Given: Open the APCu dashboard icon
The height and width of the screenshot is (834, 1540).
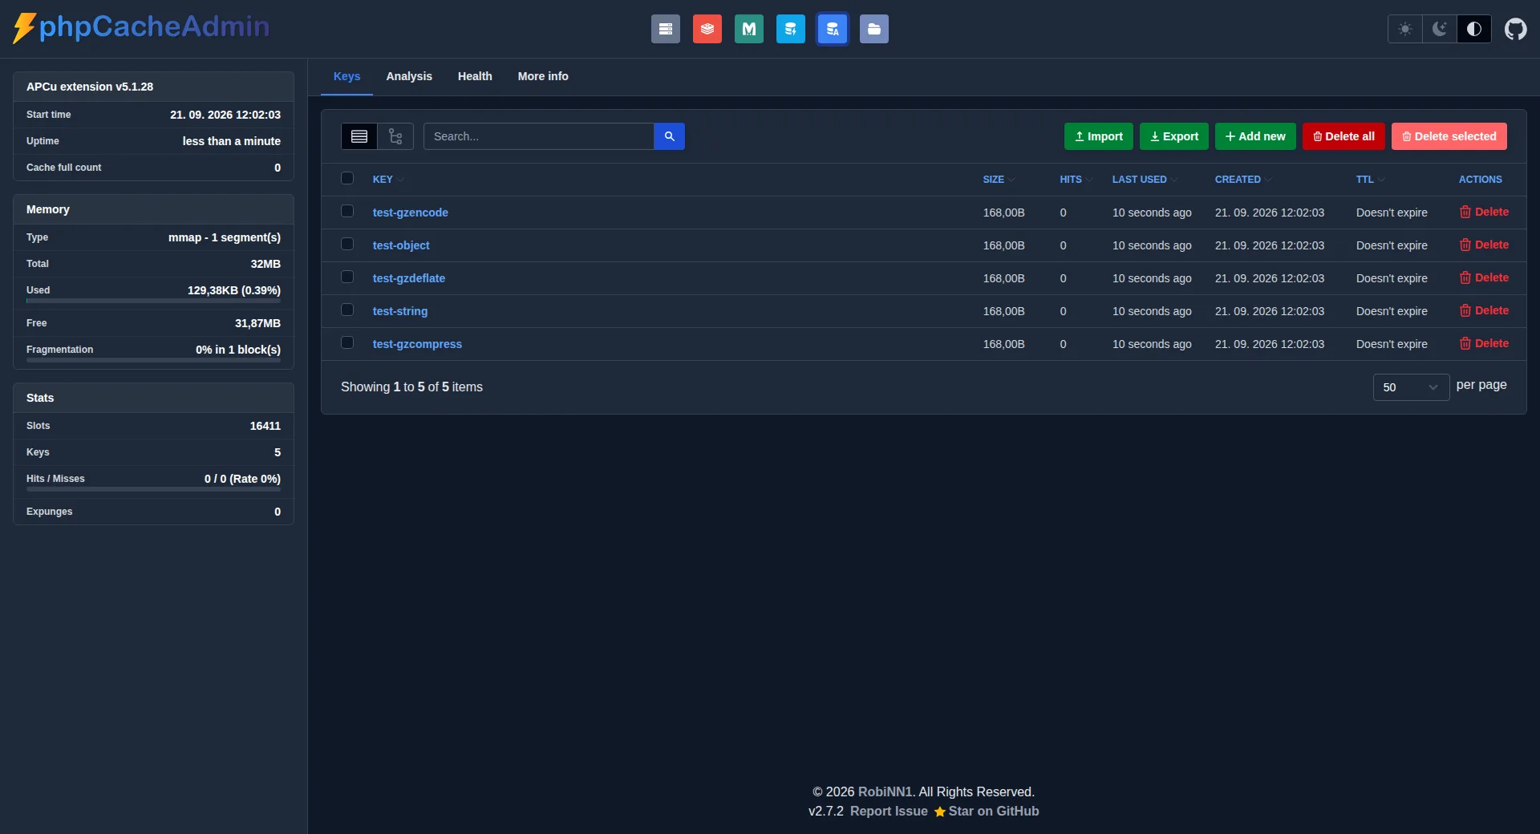Looking at the screenshot, I should tap(832, 29).
